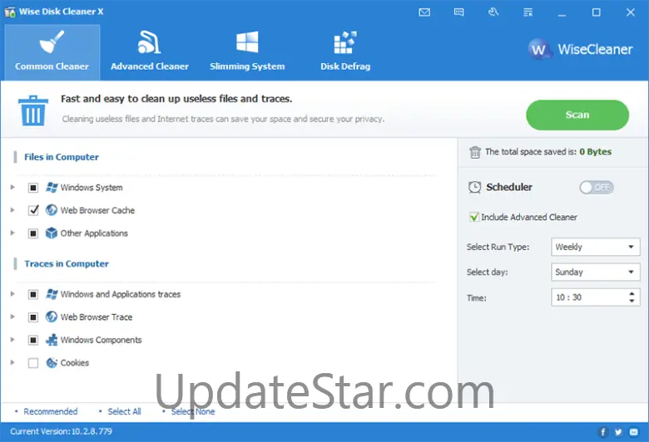Open the mail envelope icon in title bar
This screenshot has width=649, height=442.
[424, 12]
